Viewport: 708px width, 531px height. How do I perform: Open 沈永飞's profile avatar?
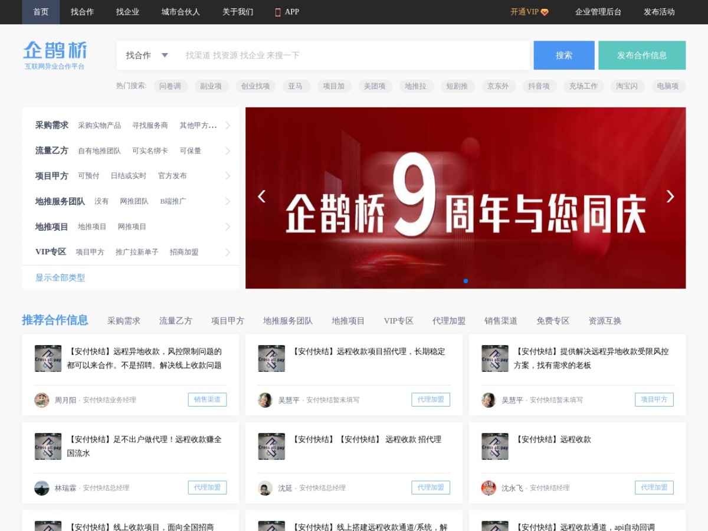[x=489, y=488]
